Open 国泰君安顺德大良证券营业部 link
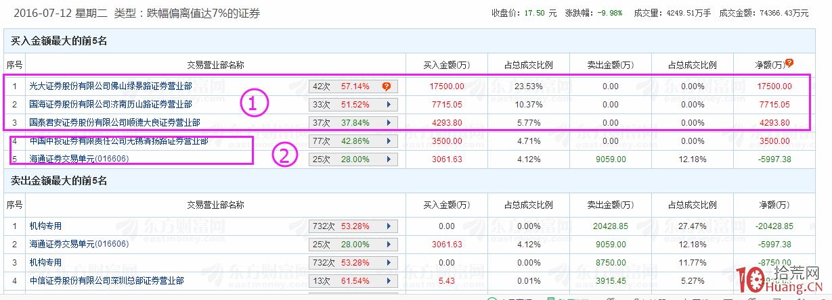 [114, 123]
